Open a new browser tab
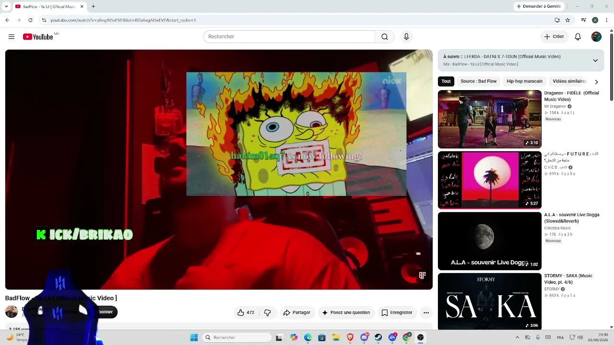Image resolution: width=614 pixels, height=345 pixels. 93,7
